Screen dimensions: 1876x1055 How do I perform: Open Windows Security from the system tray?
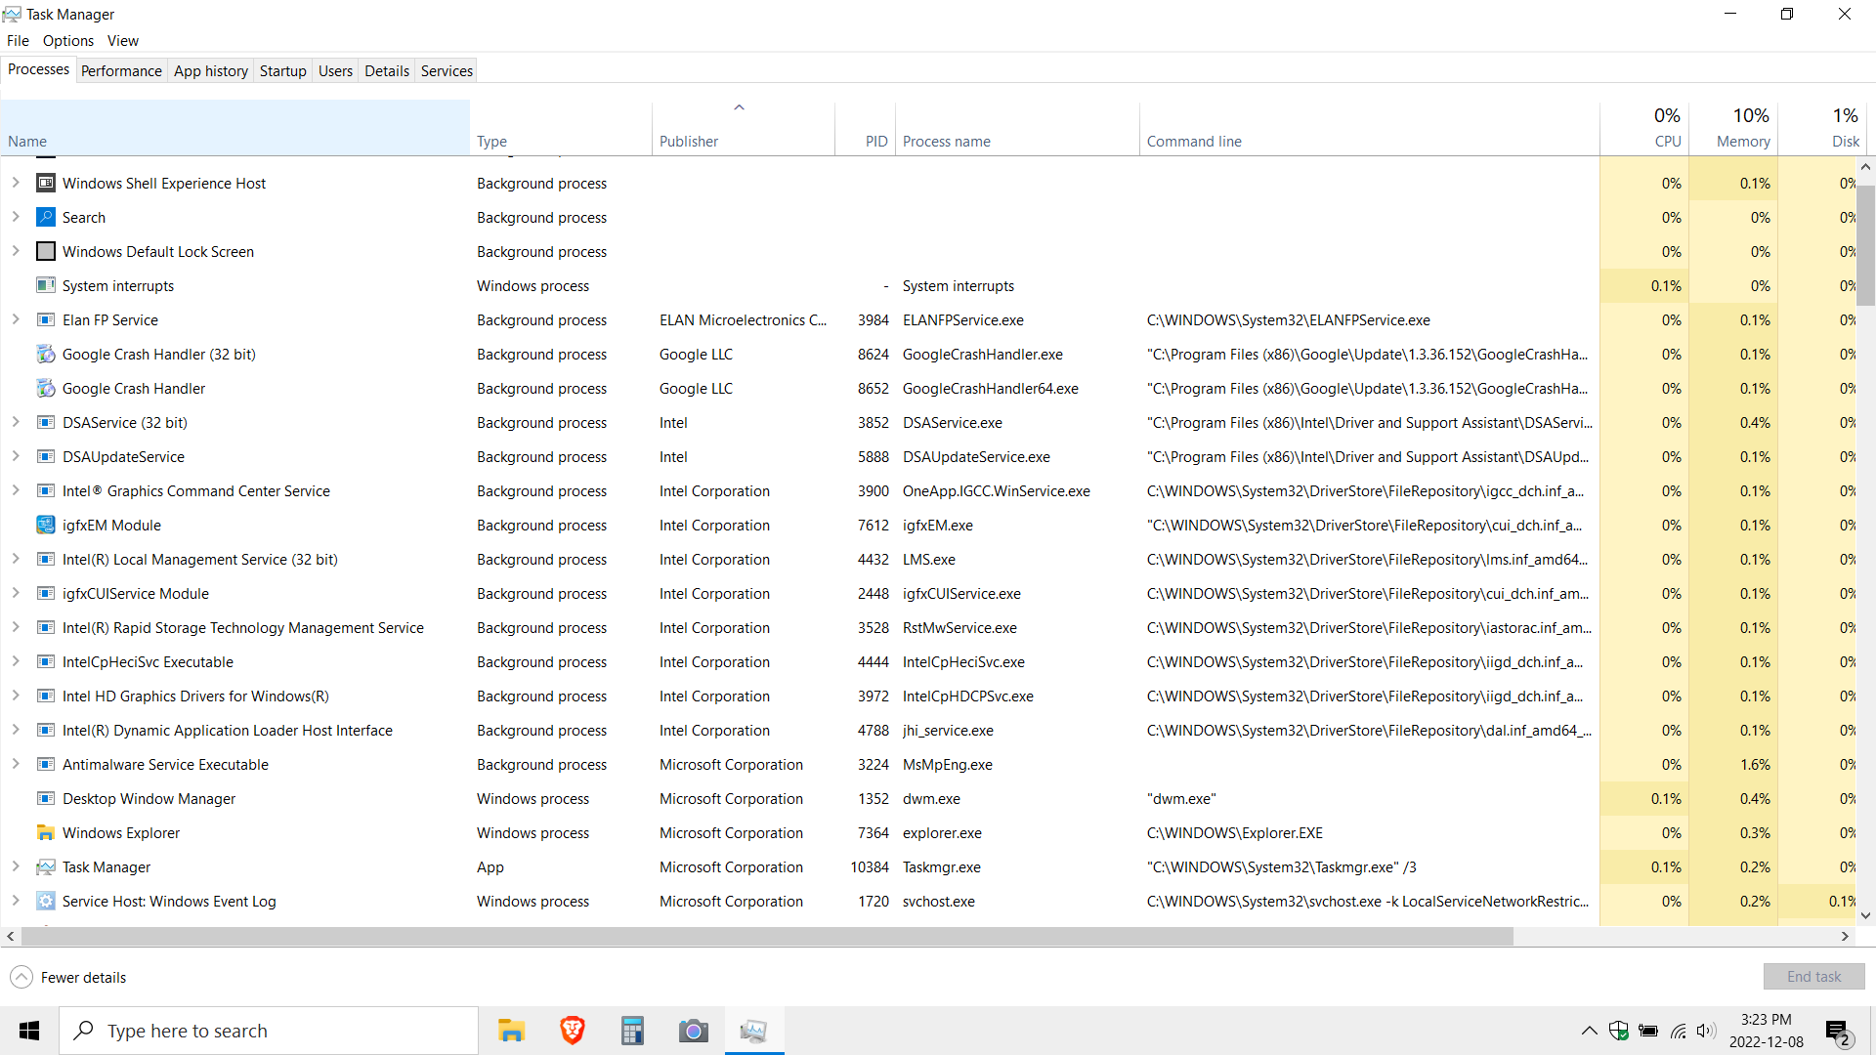click(1619, 1031)
